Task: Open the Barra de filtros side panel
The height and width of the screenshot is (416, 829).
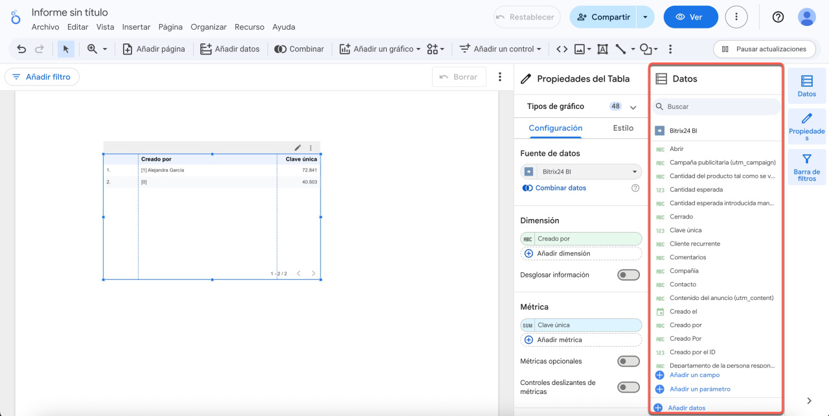Action: click(806, 167)
